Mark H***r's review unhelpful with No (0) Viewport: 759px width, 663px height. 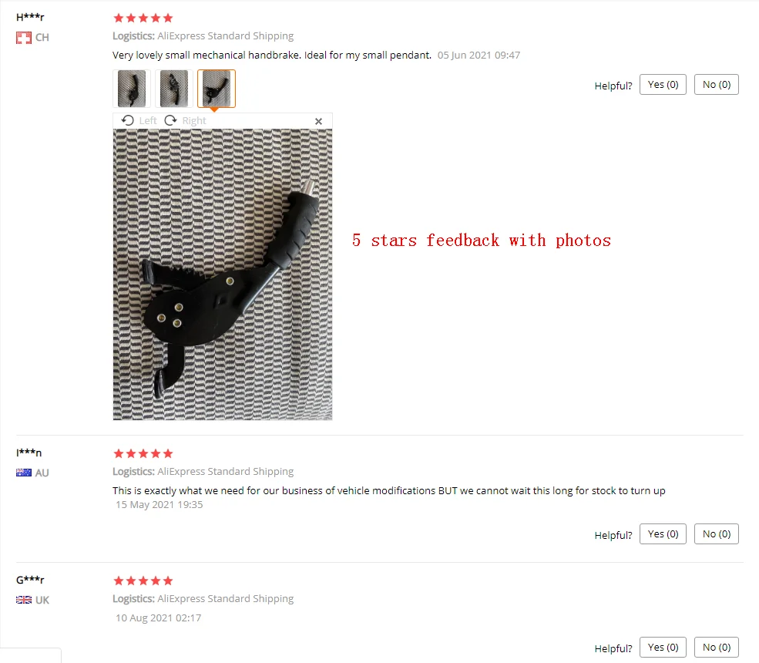point(717,85)
